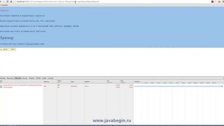Viewport: 224px width, 126px height.
Task: Open the Profiles tab in DevTools
Action: [x=38, y=78]
